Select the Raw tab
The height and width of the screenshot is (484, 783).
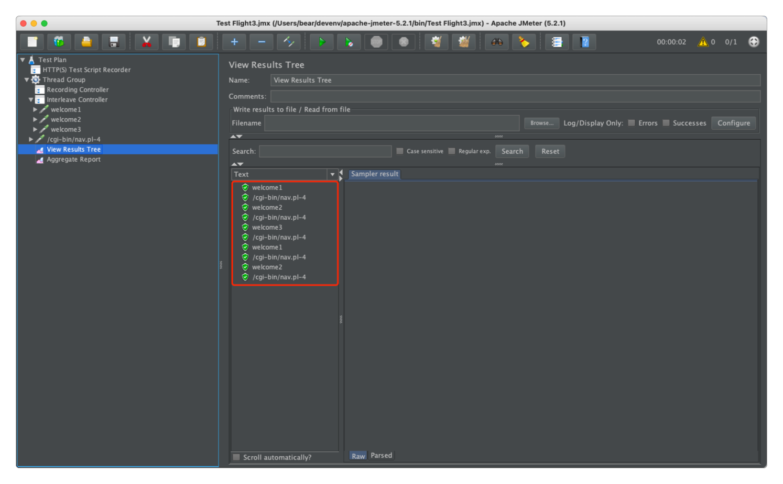click(358, 456)
